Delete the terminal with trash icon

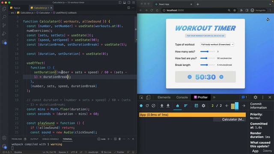[x=119, y=139]
